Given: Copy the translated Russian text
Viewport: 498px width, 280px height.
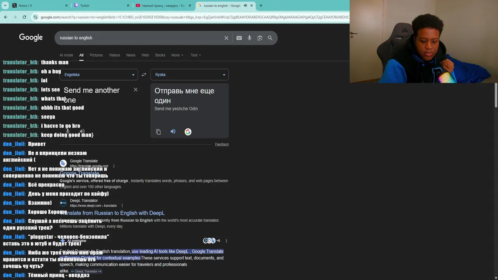Looking at the screenshot, I should point(158,132).
